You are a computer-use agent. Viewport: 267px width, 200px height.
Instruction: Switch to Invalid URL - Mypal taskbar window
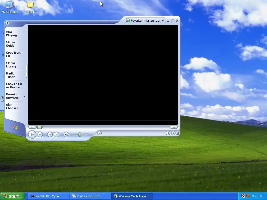[x=48, y=196]
